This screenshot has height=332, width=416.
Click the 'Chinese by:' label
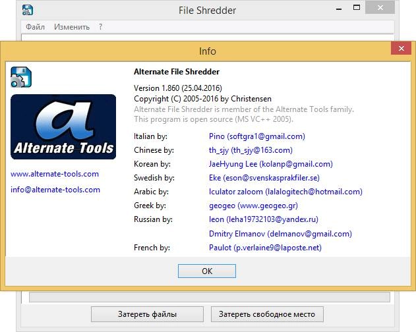pos(154,150)
